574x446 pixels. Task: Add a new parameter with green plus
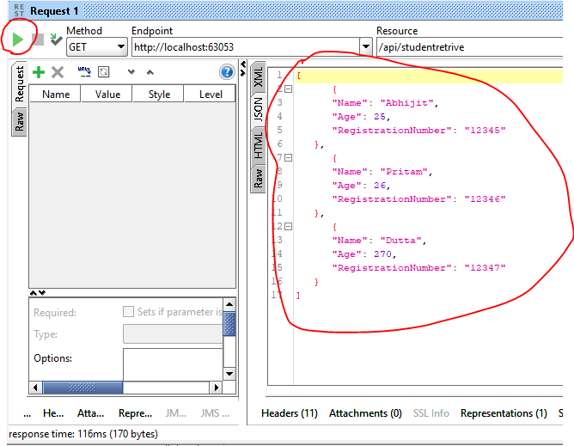tap(39, 72)
